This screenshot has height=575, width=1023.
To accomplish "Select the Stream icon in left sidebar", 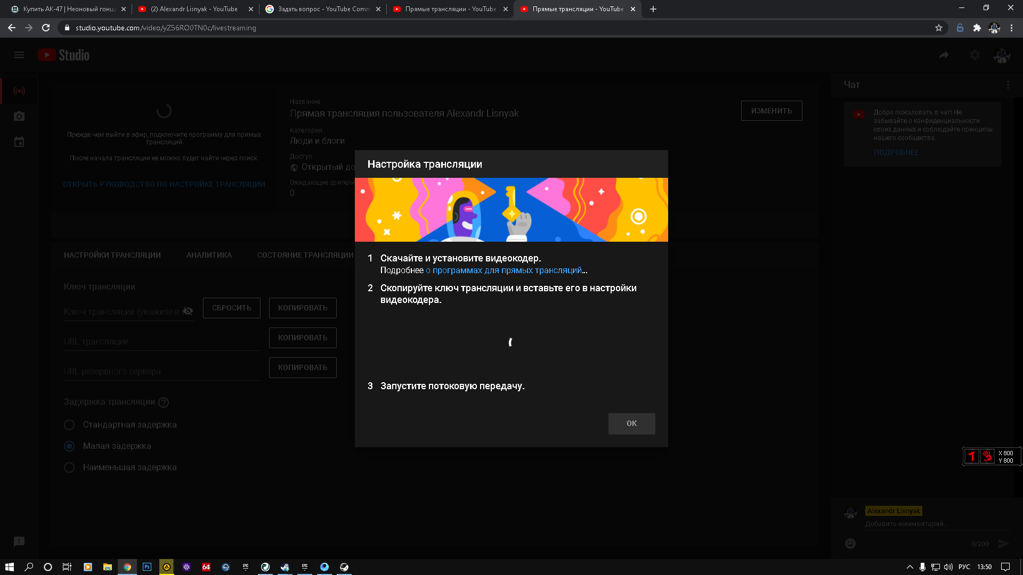I will point(19,91).
